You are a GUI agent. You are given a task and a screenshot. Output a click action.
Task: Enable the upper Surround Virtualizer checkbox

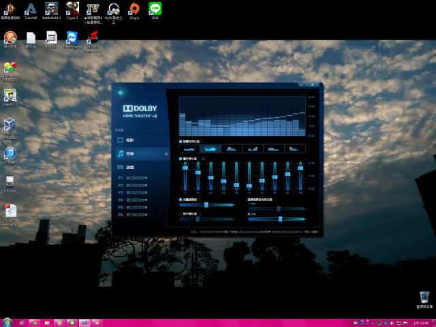tap(249, 204)
